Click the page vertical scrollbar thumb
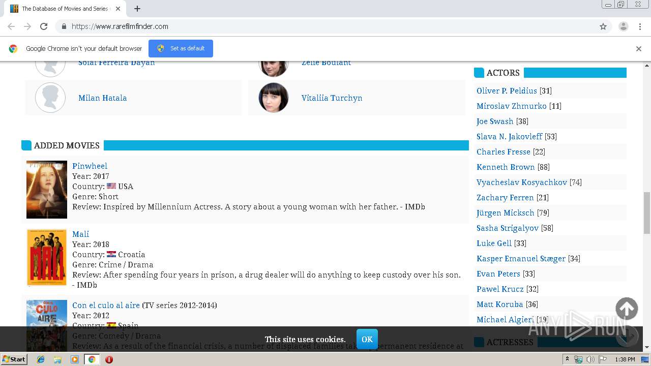The height and width of the screenshot is (366, 651). click(x=647, y=212)
